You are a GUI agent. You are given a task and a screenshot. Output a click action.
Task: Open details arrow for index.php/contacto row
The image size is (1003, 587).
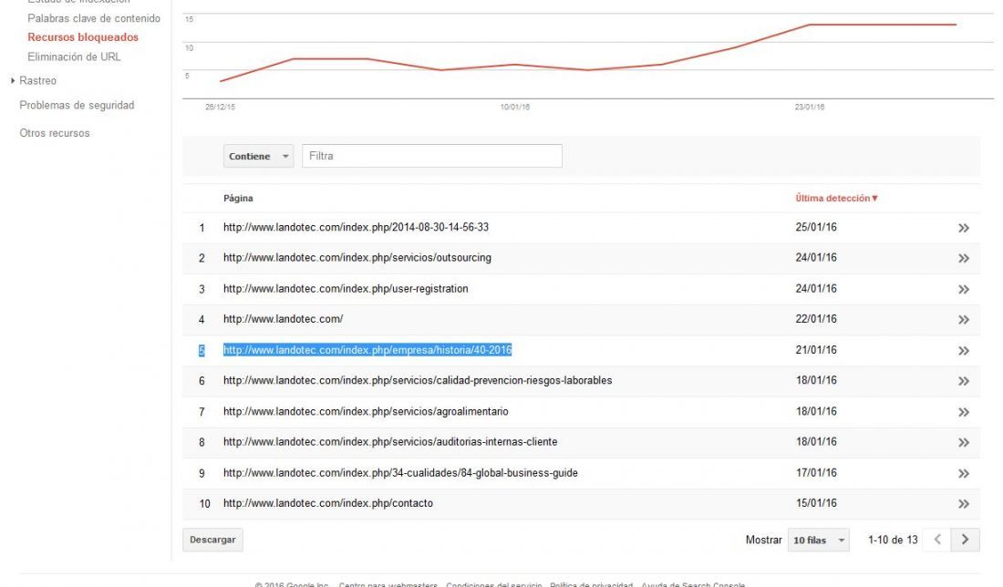[x=964, y=504]
